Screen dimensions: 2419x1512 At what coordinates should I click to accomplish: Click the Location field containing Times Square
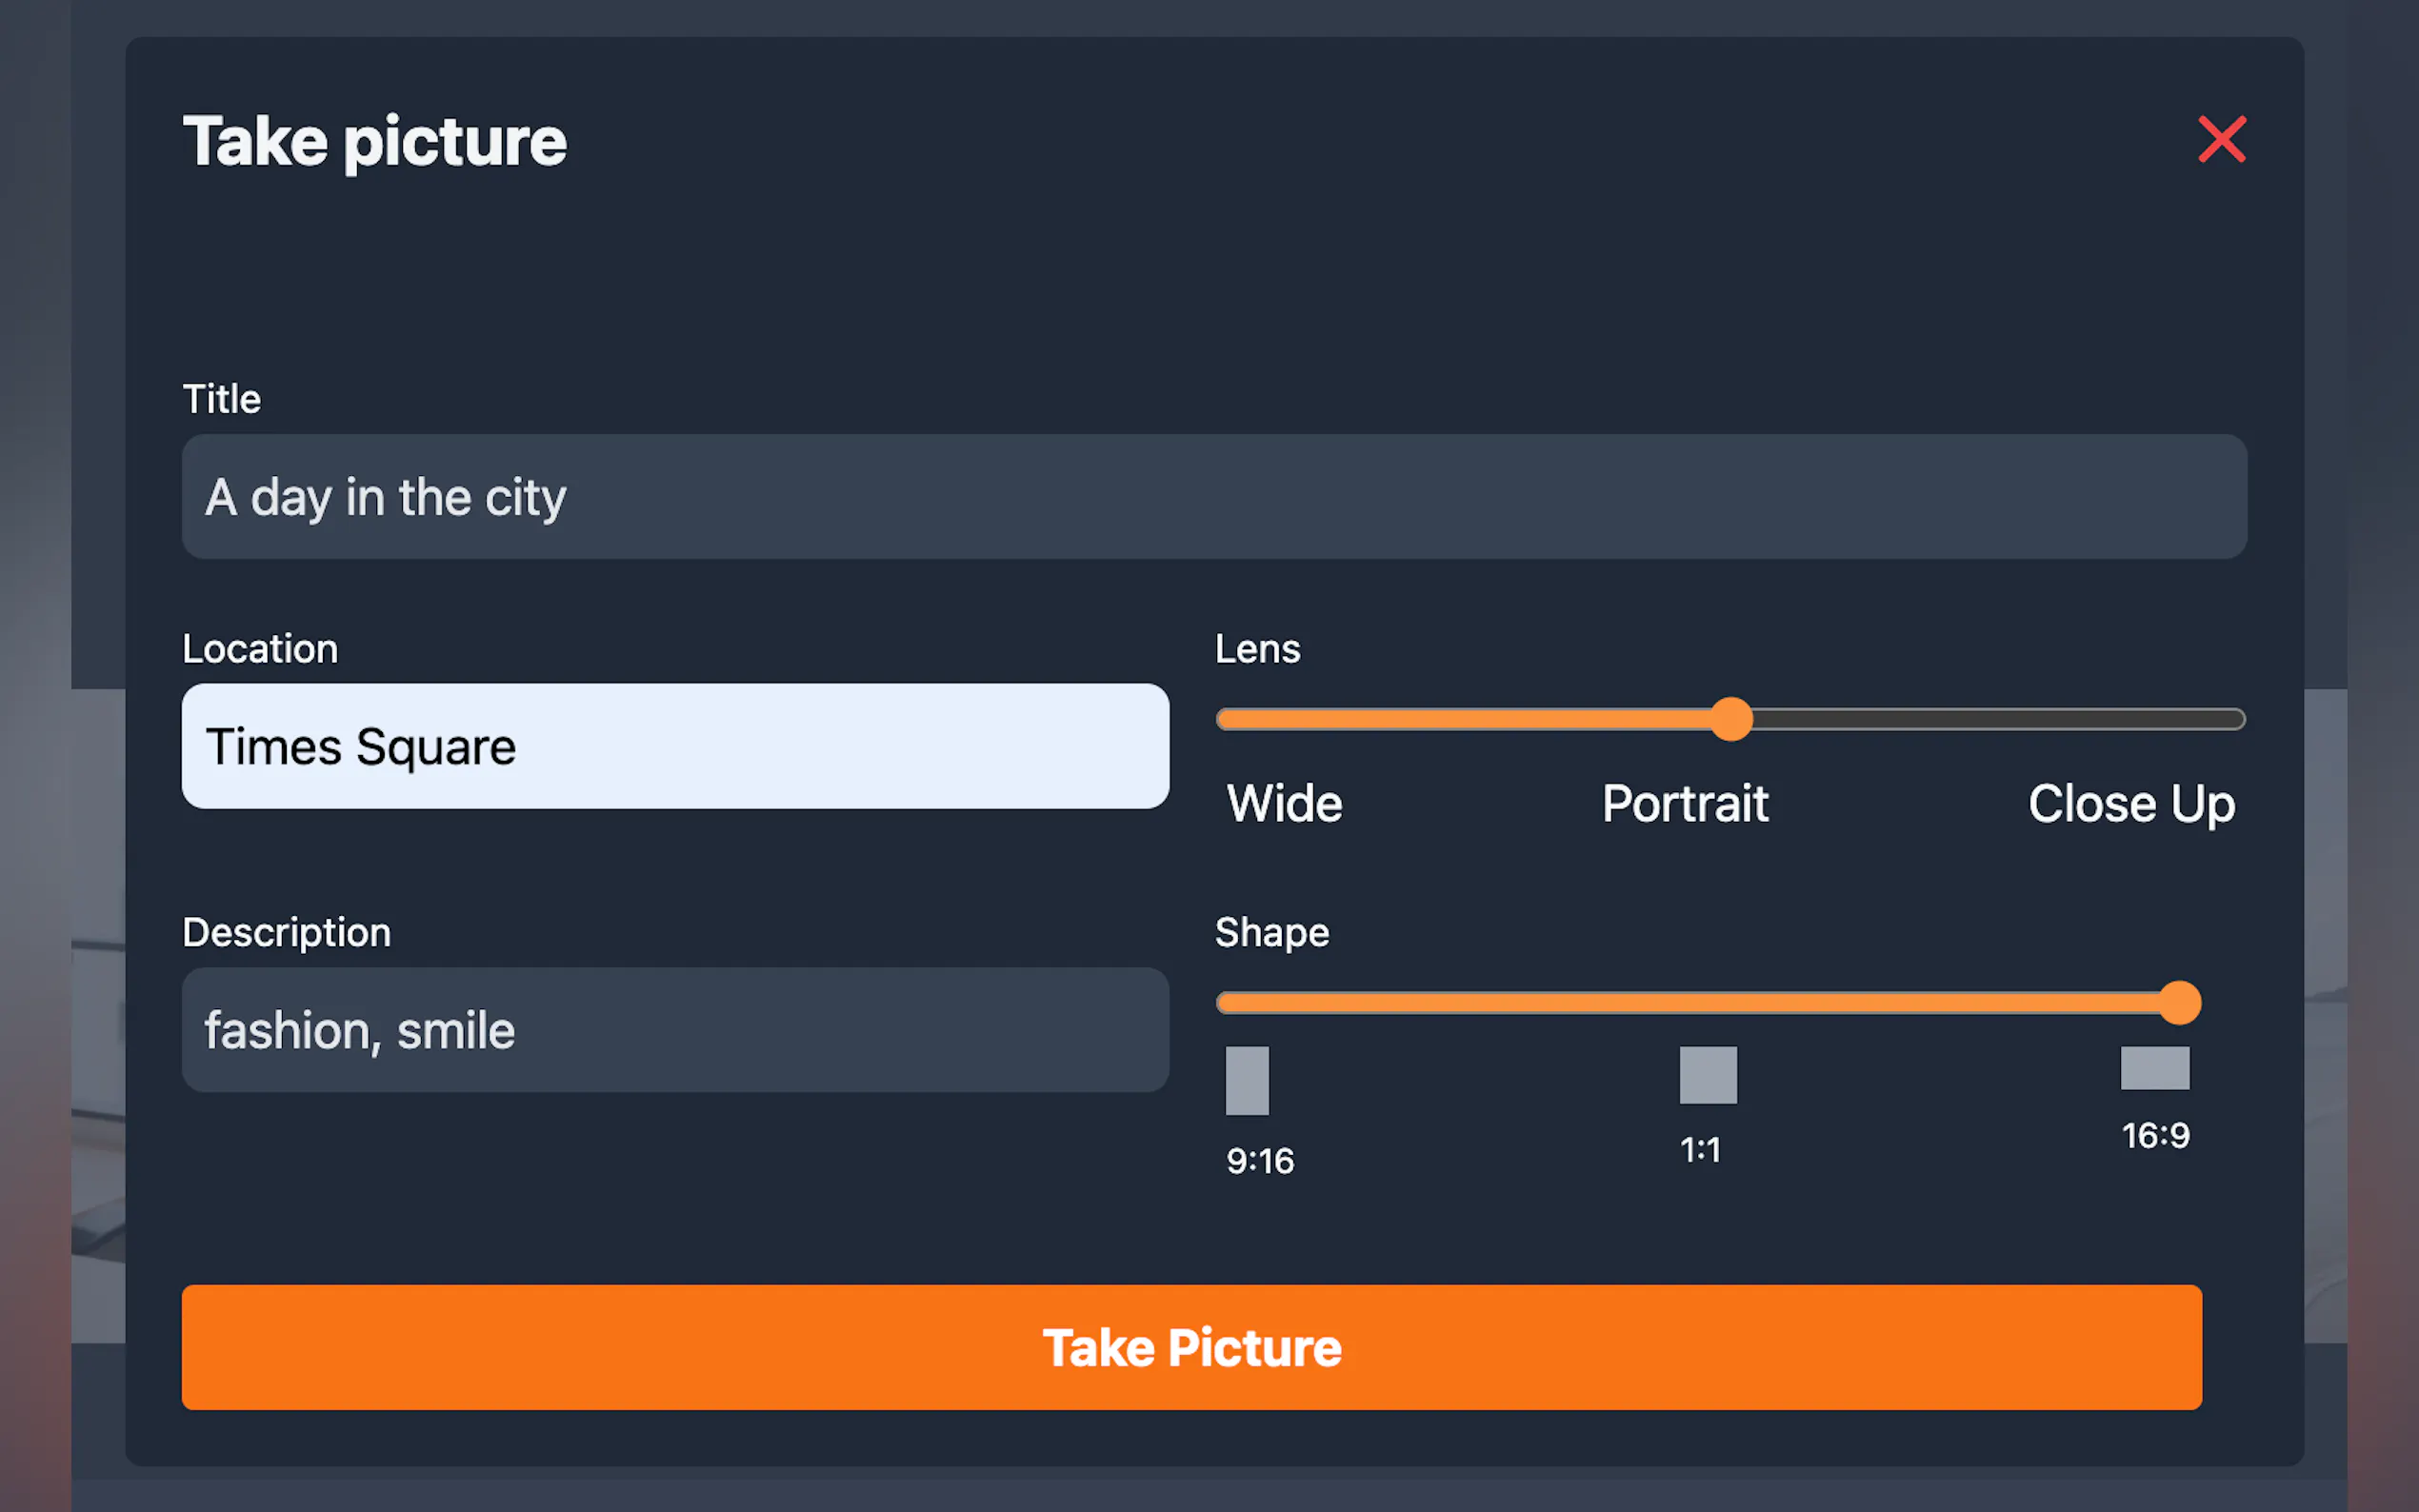coord(675,747)
